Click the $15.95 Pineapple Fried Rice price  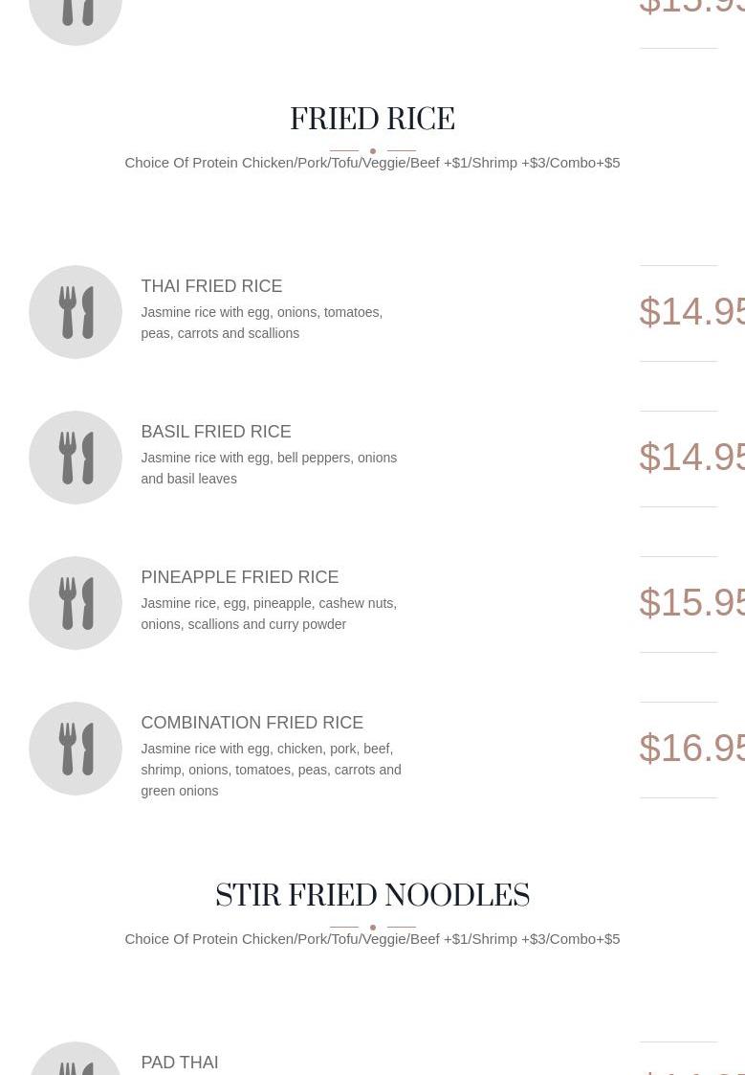pyautogui.click(x=691, y=603)
